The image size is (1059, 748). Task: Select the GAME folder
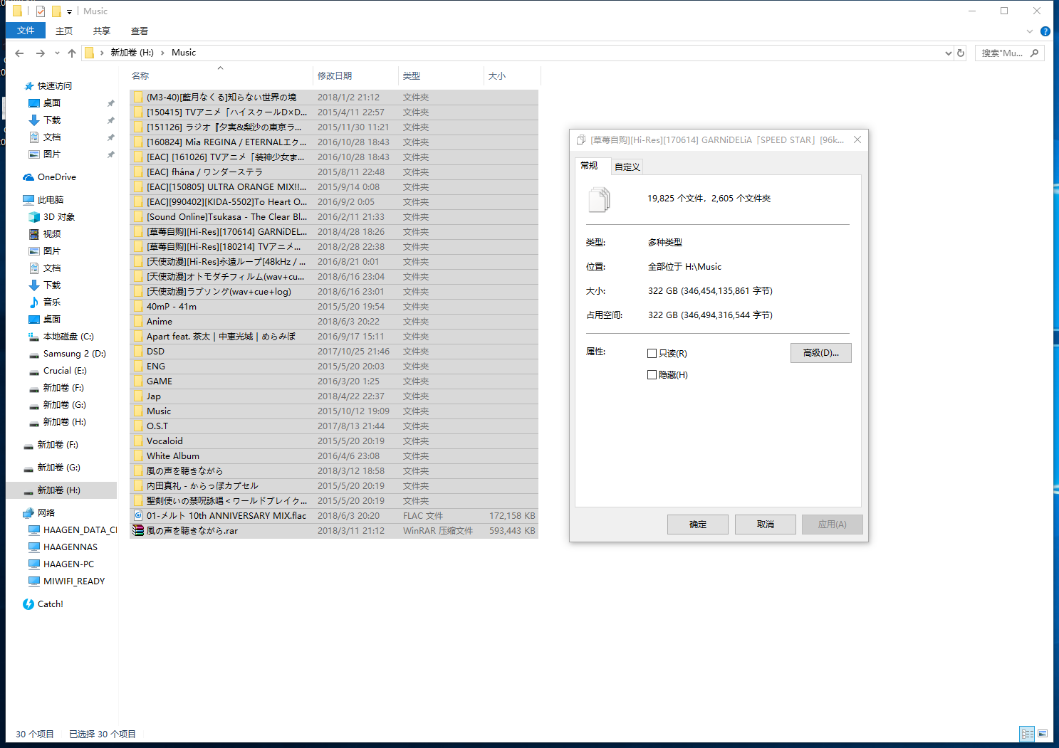[x=334, y=381]
